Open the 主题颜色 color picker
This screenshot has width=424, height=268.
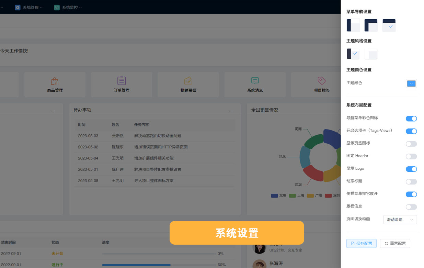click(x=411, y=83)
